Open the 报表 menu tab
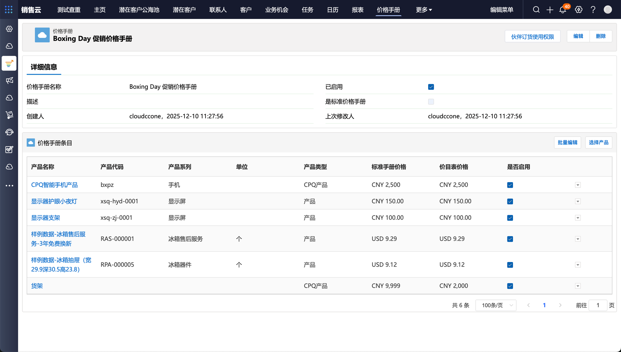 click(357, 10)
